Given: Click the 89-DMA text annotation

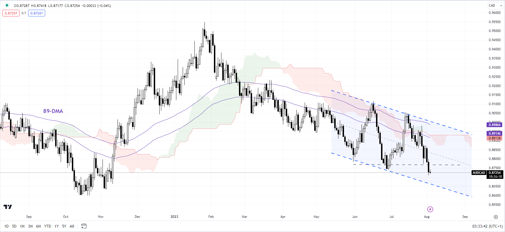Looking at the screenshot, I should click(53, 111).
